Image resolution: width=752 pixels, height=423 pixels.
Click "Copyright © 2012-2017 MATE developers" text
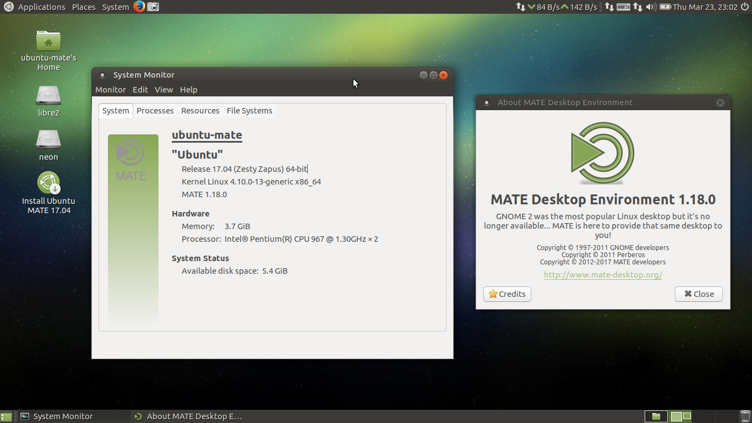coord(603,262)
